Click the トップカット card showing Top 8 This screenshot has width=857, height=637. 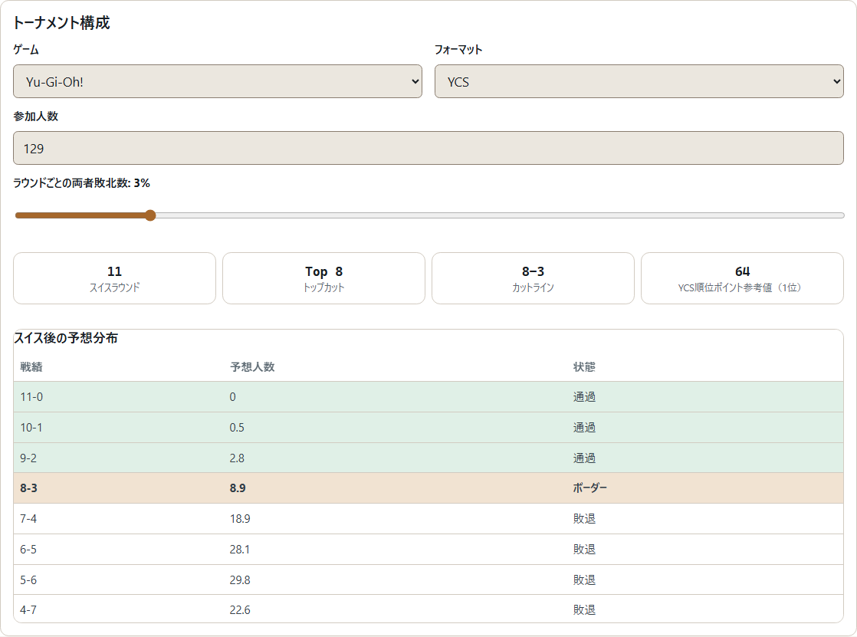[323, 278]
